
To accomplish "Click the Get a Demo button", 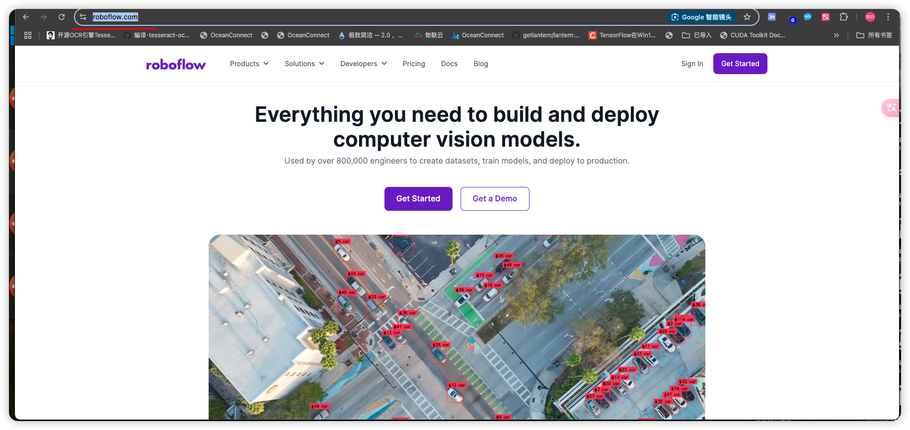I will tap(495, 199).
